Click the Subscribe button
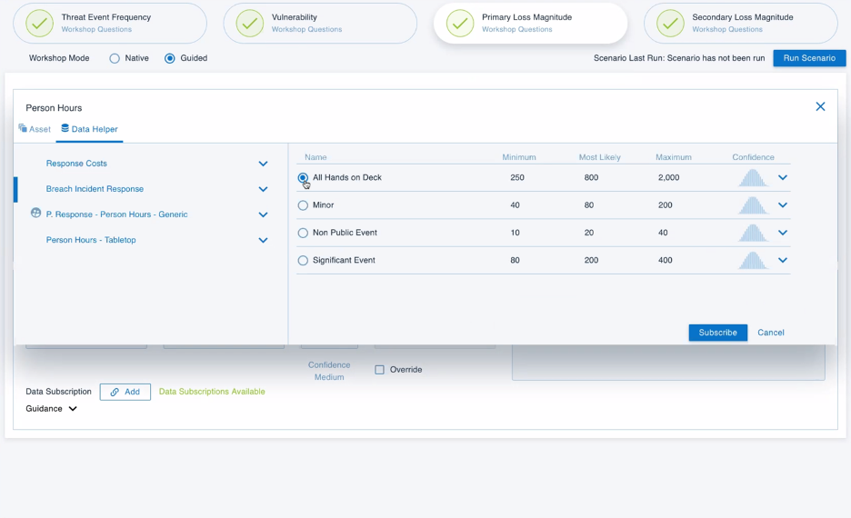The height and width of the screenshot is (518, 851). point(718,333)
